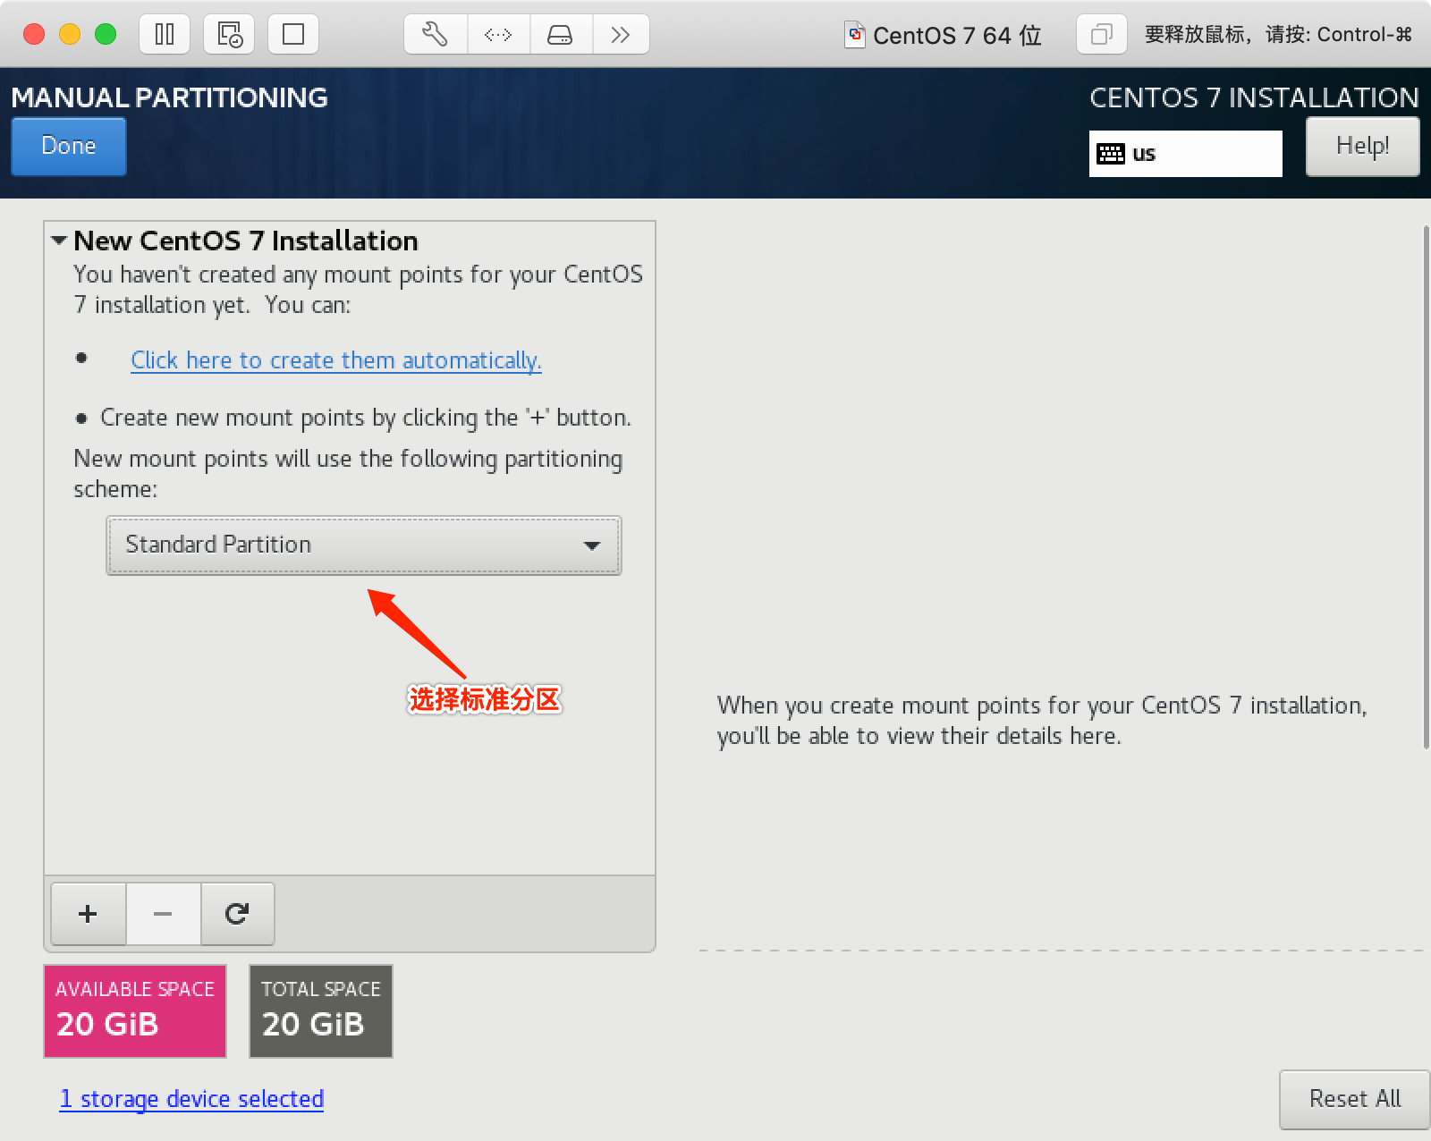Viewport: 1431px width, 1141px height.
Task: Click the 'Create new mount points' instruction text
Action: pos(366,418)
